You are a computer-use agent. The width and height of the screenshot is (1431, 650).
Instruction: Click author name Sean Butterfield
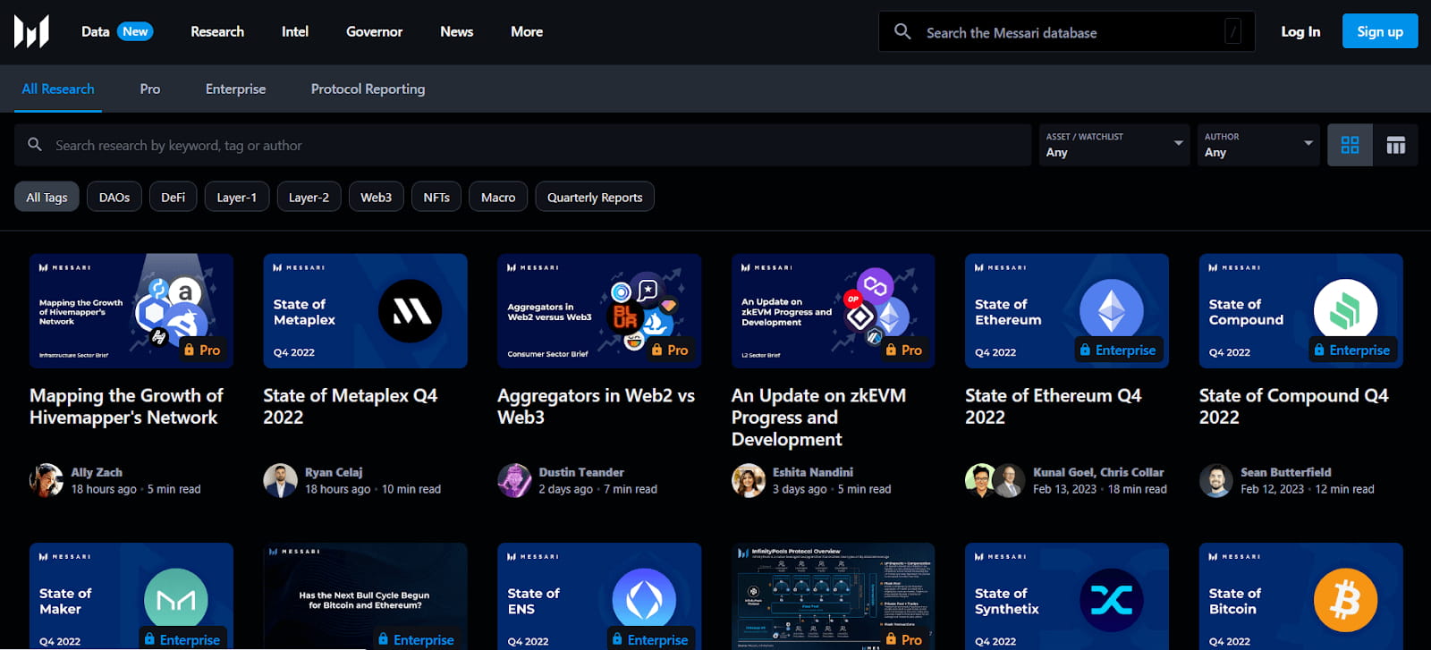[x=1286, y=472]
